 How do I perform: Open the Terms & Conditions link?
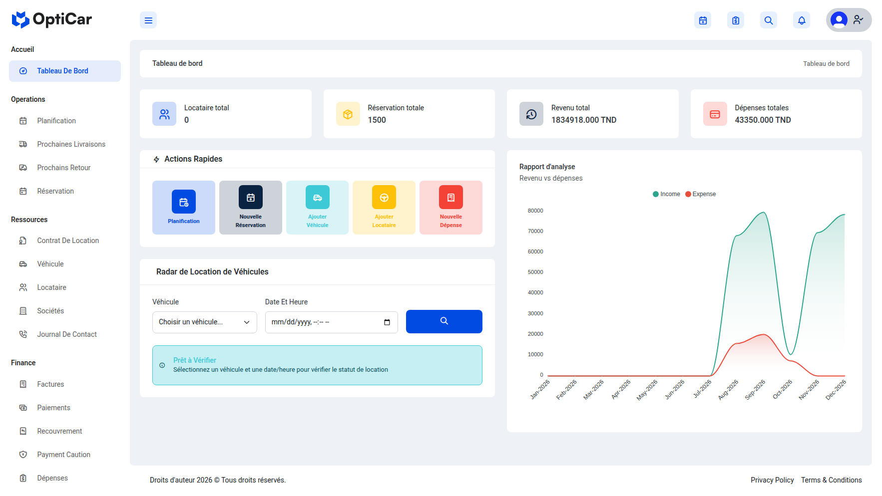pos(832,480)
